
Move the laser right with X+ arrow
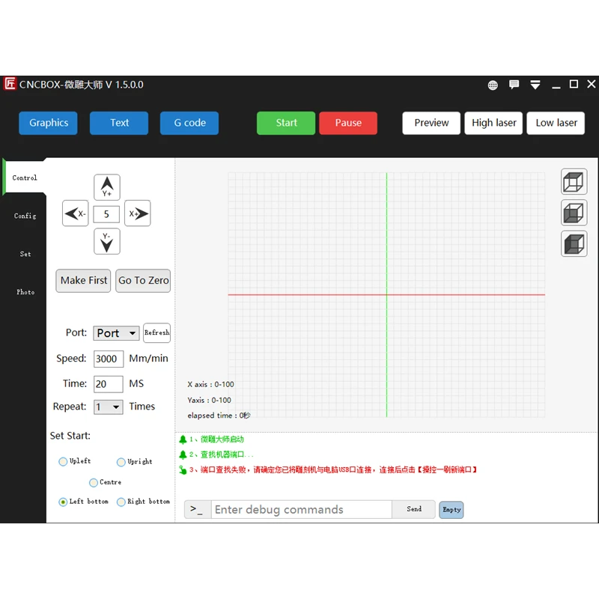138,213
